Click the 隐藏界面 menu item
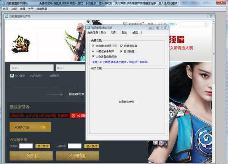Screen dimensions: 228x164 click(42, 9)
